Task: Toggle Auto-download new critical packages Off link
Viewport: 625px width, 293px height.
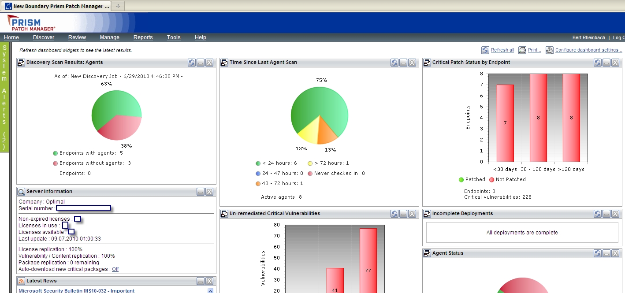Action: coord(115,269)
